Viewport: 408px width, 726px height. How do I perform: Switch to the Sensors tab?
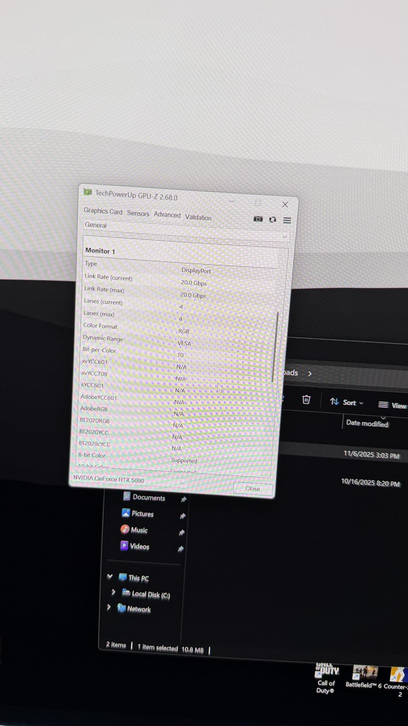pyautogui.click(x=138, y=213)
